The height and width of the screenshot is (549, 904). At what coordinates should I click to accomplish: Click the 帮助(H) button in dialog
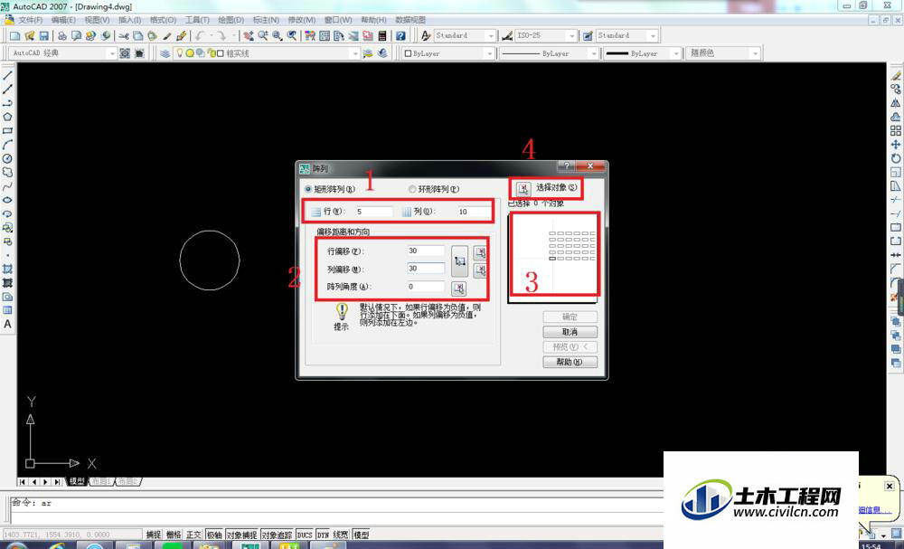click(x=570, y=362)
